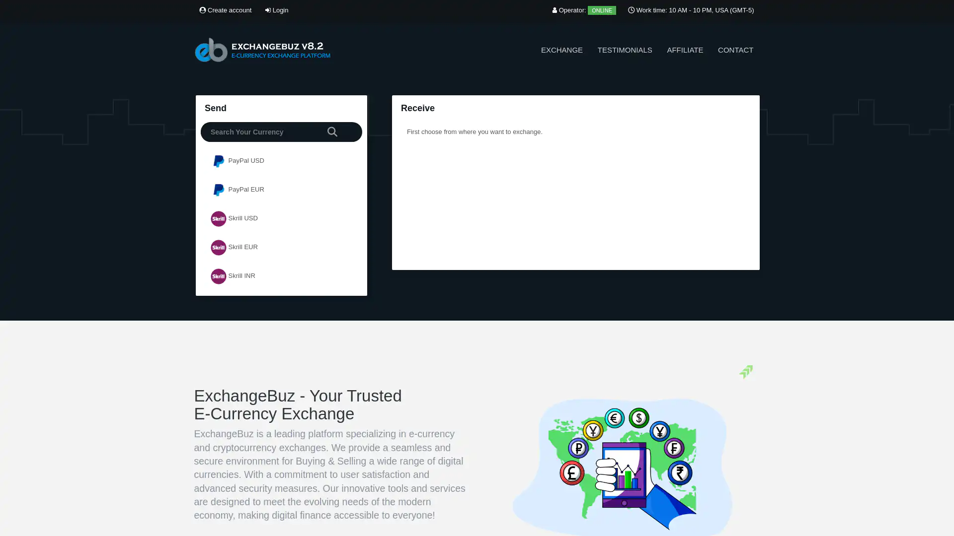The height and width of the screenshot is (536, 954).
Task: Click the Skrill USD logo icon
Action: click(218, 219)
